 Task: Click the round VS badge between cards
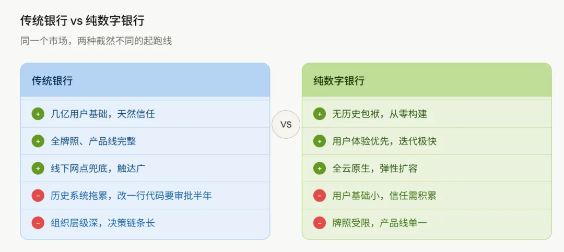click(x=286, y=124)
